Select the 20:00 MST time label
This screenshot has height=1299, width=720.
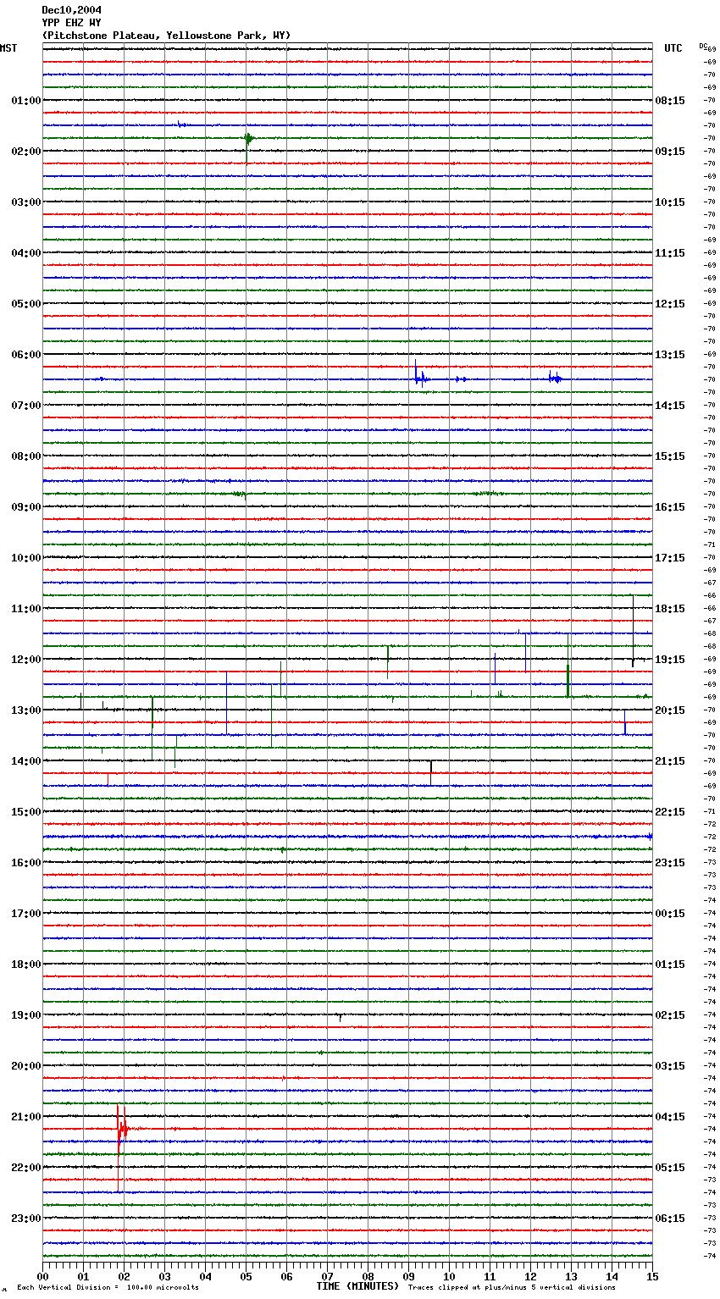pos(26,1066)
